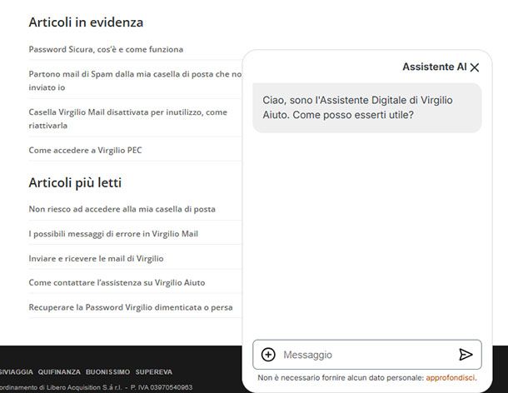Open Non riesco ad accedere alla mia casella

click(x=122, y=209)
